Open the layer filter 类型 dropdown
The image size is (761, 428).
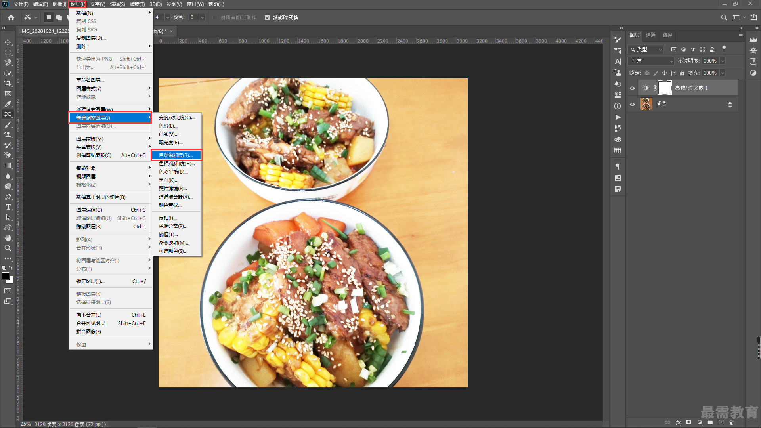pos(646,50)
